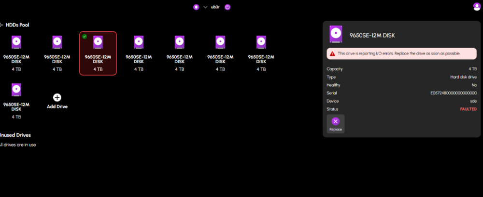Click the Replace button for the faulted drive

(335, 124)
